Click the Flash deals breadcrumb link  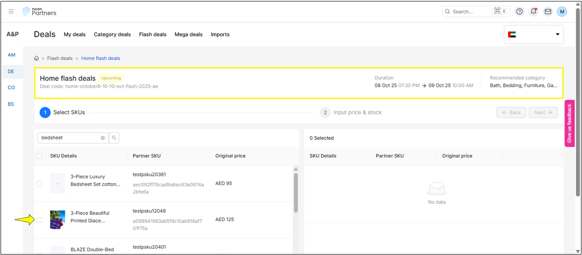(x=60, y=58)
